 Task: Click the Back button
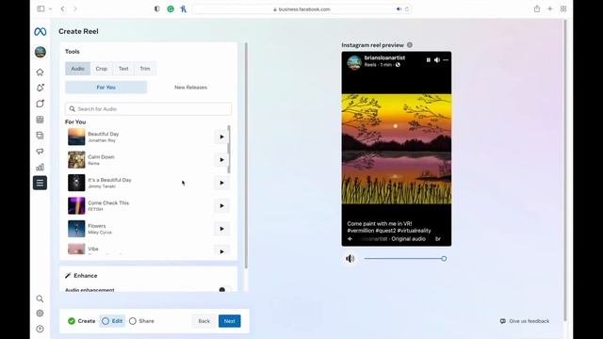click(x=204, y=321)
